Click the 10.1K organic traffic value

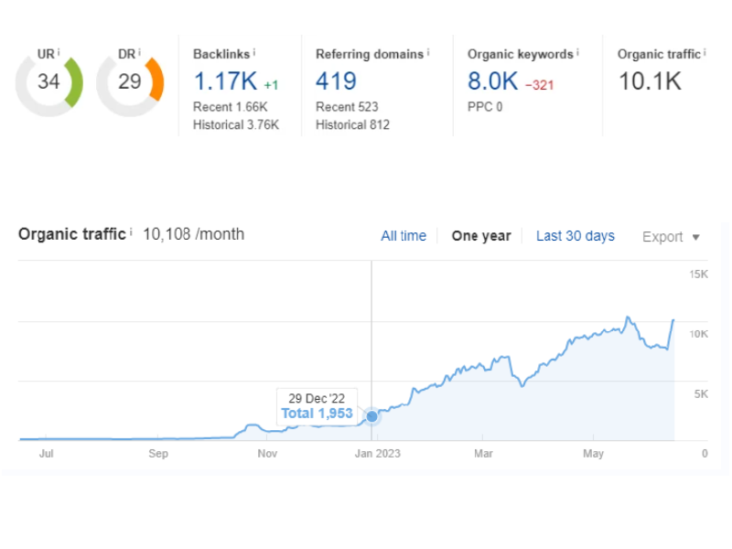click(650, 81)
